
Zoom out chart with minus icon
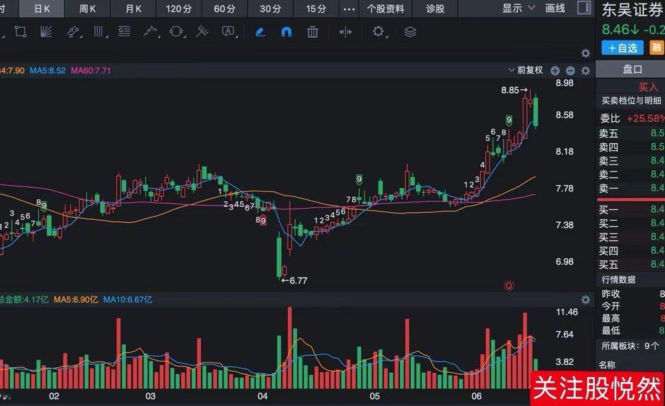click(570, 71)
